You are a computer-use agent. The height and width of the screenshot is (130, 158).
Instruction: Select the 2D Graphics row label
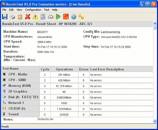pos(18,91)
